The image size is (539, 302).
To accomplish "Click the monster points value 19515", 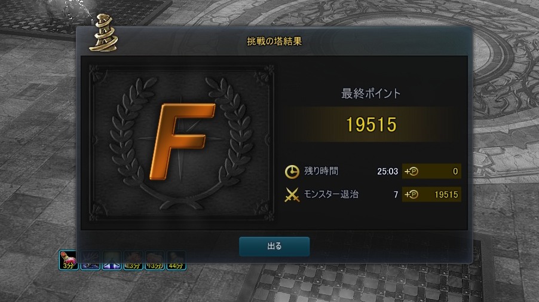I will 446,195.
